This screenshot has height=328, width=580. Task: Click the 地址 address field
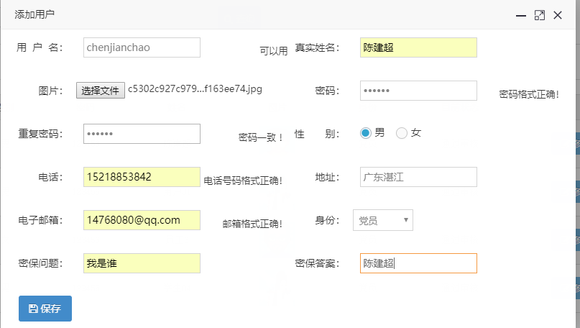click(x=418, y=177)
